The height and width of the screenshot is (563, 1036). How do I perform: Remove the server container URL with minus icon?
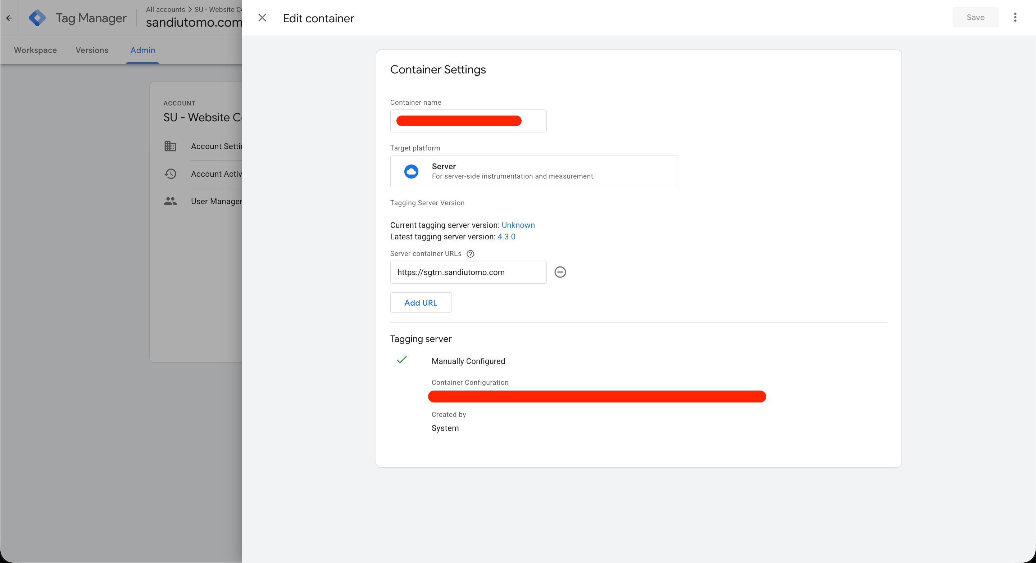[560, 272]
